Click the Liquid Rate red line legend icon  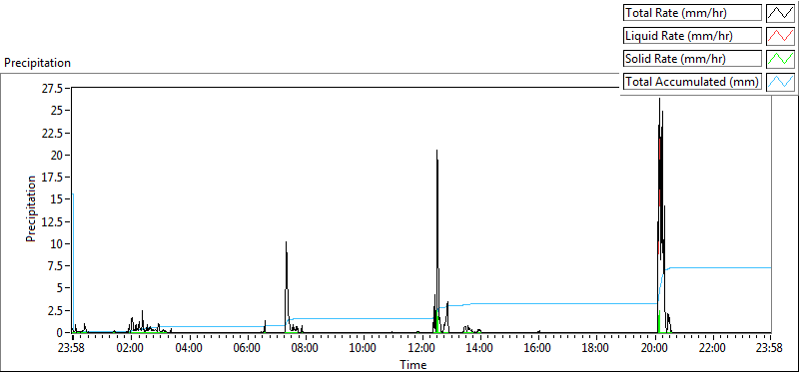[780, 36]
